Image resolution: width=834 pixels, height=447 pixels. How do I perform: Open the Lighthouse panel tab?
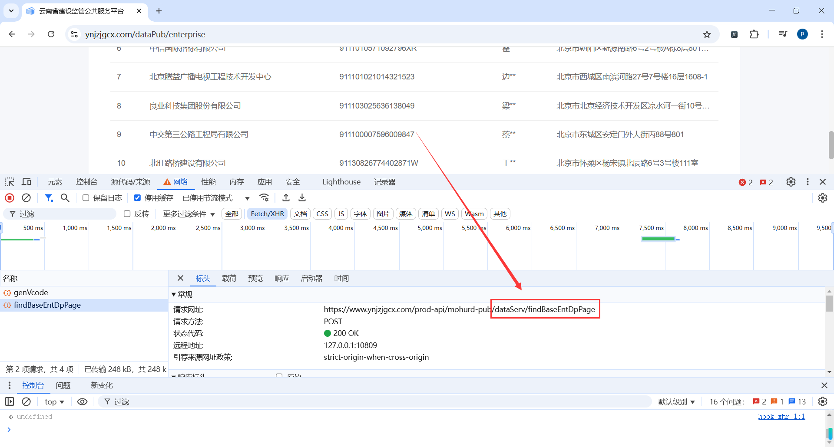click(341, 182)
